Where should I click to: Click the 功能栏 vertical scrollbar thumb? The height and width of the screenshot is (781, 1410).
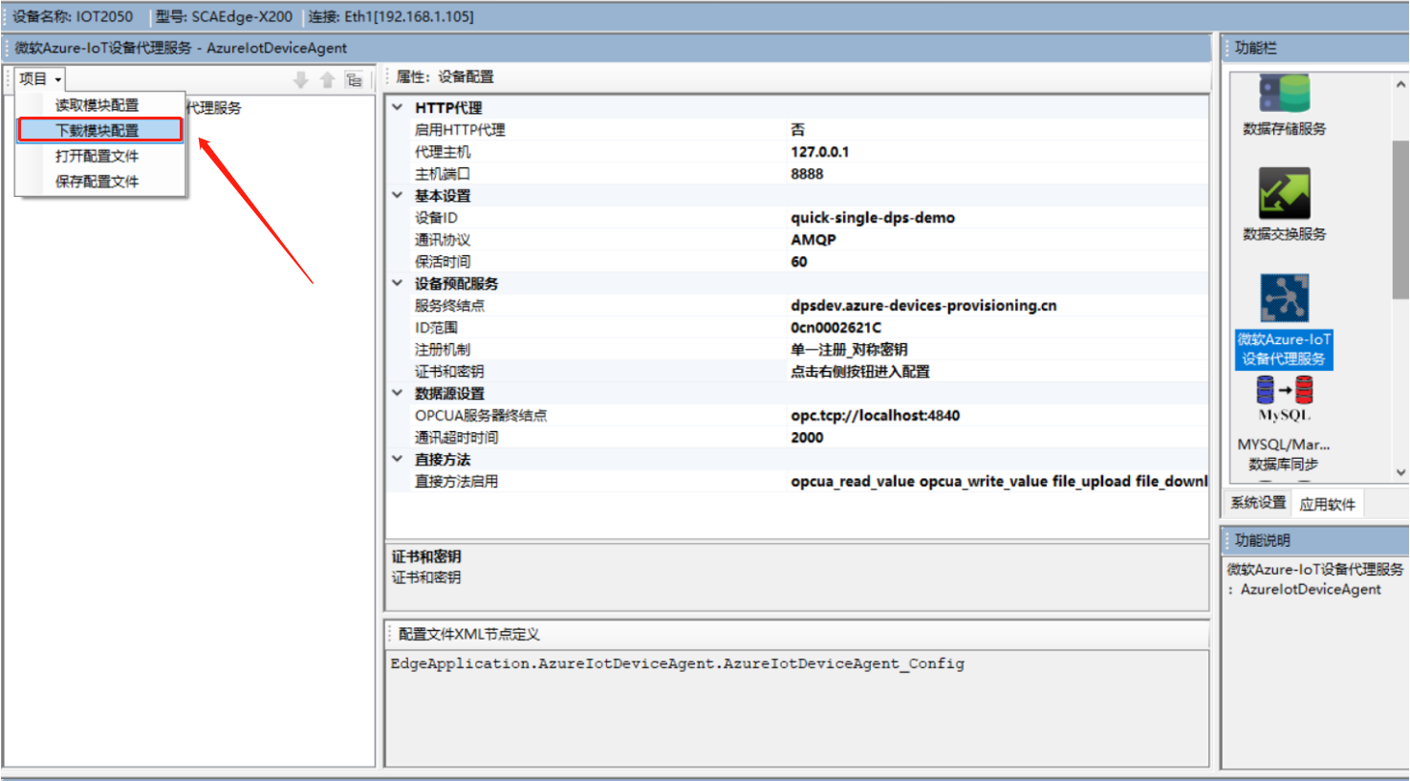1400,220
